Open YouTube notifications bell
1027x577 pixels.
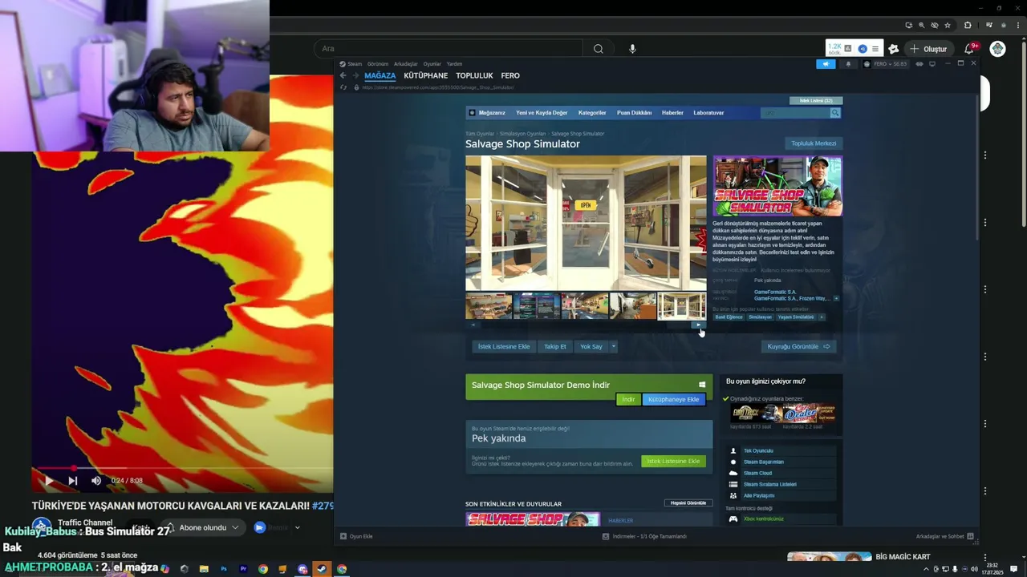pos(969,49)
